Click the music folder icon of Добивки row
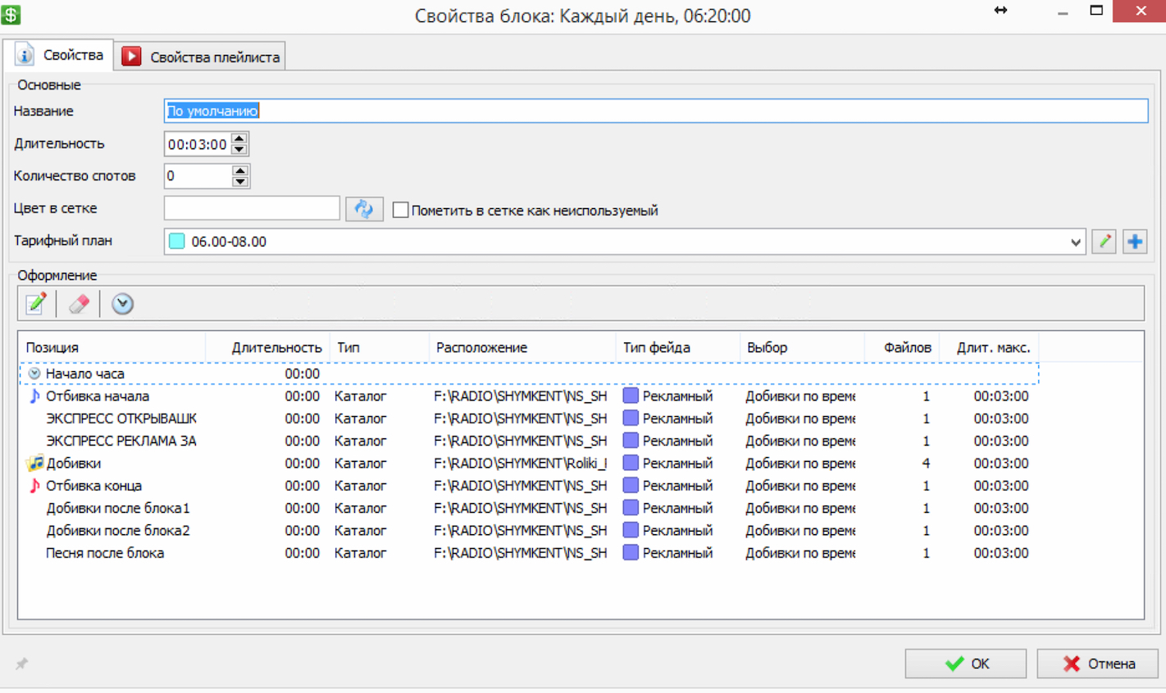1166x693 pixels. (x=35, y=464)
